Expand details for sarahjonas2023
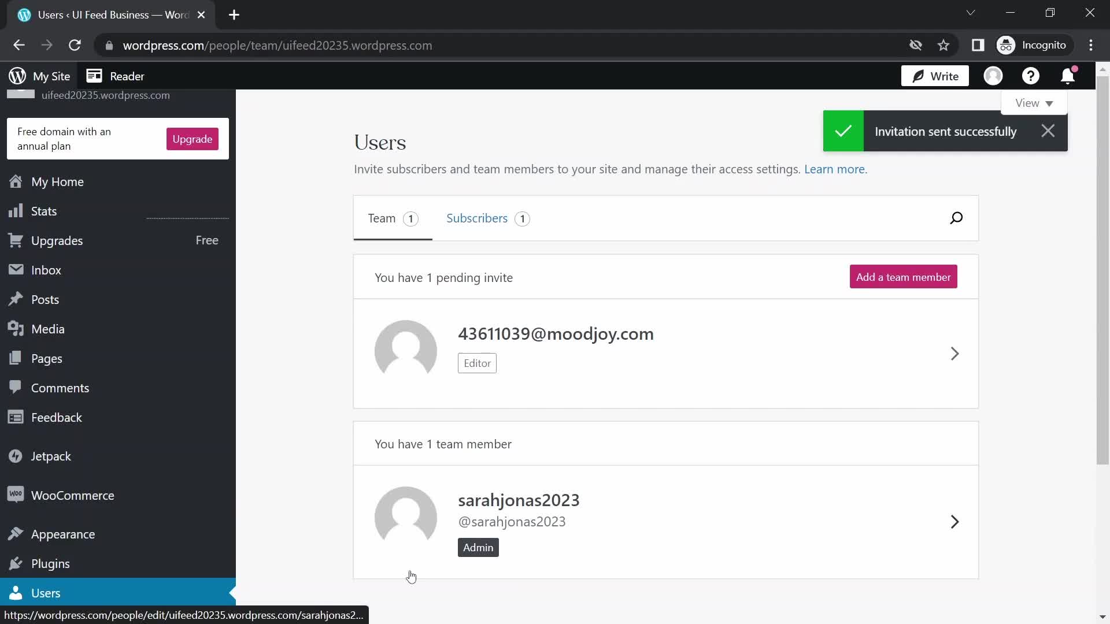1110x624 pixels. tap(954, 521)
